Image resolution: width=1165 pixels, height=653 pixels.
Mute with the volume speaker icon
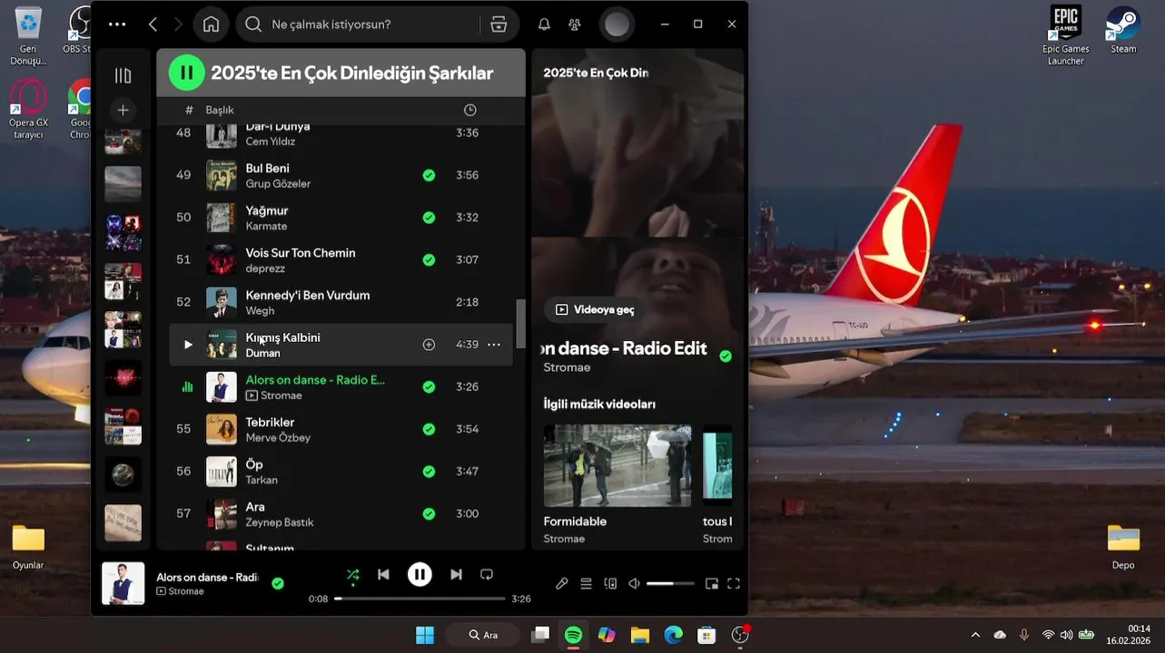635,584
